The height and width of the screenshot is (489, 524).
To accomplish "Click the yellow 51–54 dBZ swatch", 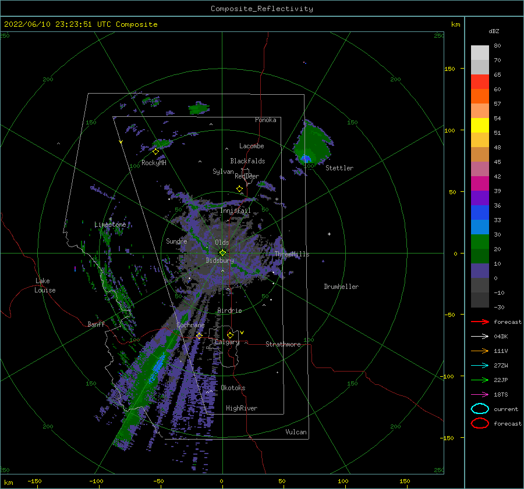I will point(480,126).
